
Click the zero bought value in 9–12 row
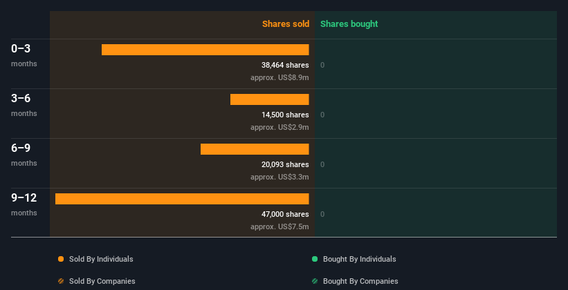pyautogui.click(x=322, y=214)
